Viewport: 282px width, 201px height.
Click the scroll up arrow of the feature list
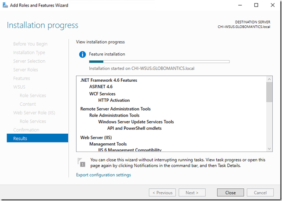tap(269, 79)
